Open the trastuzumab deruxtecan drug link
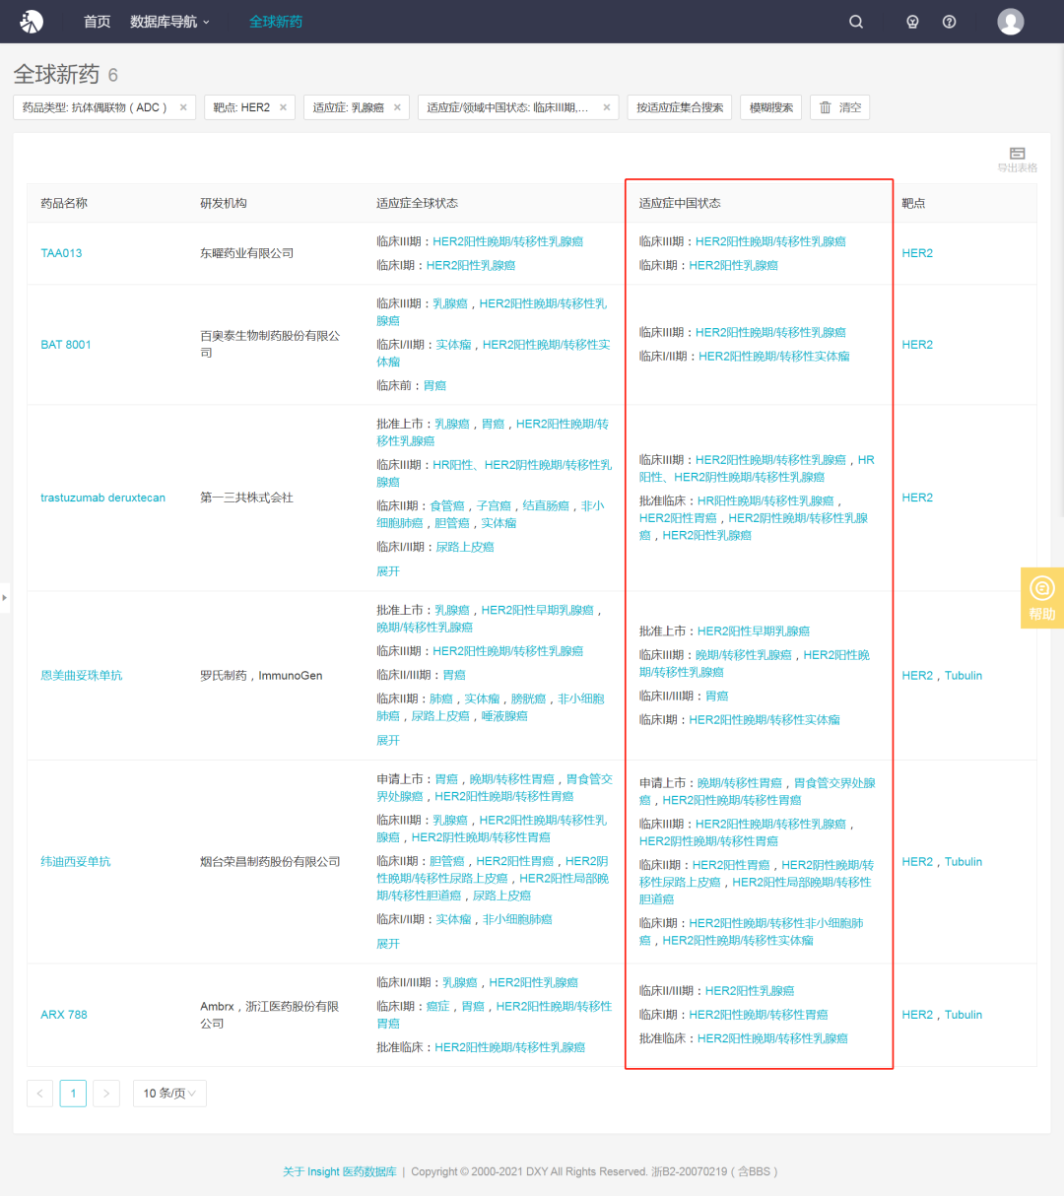Screen dimensions: 1064x1196 click(x=102, y=498)
